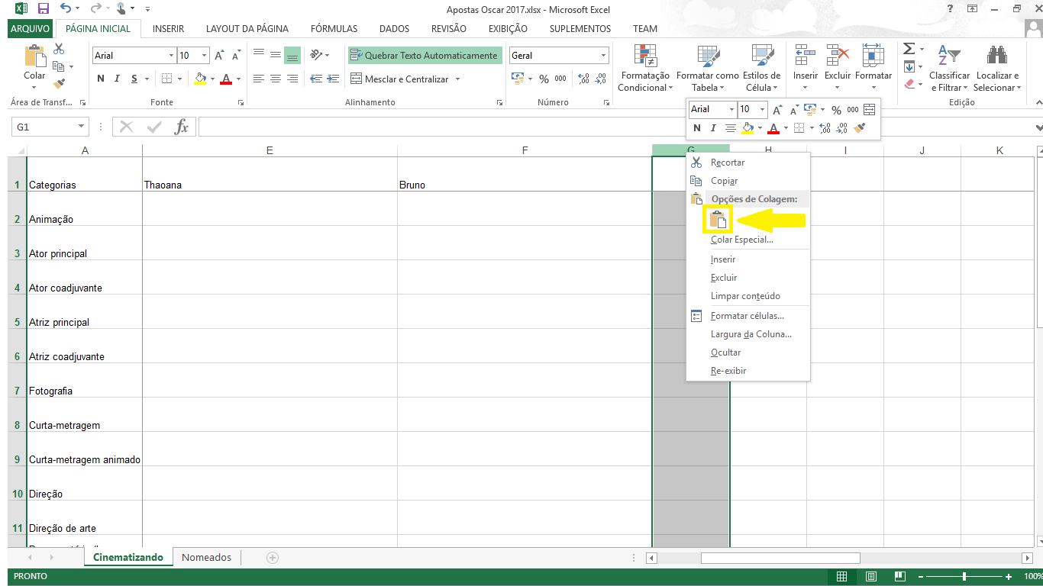Open the ribbon font size dropdown showing 10
The image size is (1043, 586).
[x=204, y=56]
